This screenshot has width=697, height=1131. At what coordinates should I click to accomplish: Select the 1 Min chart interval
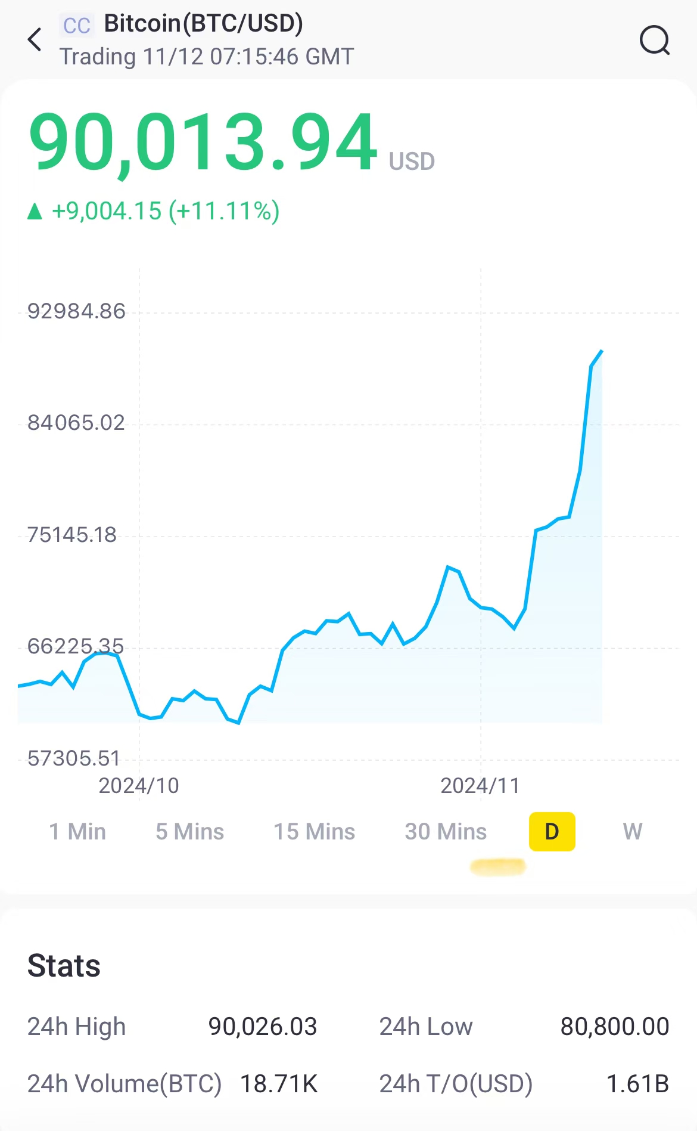pyautogui.click(x=77, y=831)
